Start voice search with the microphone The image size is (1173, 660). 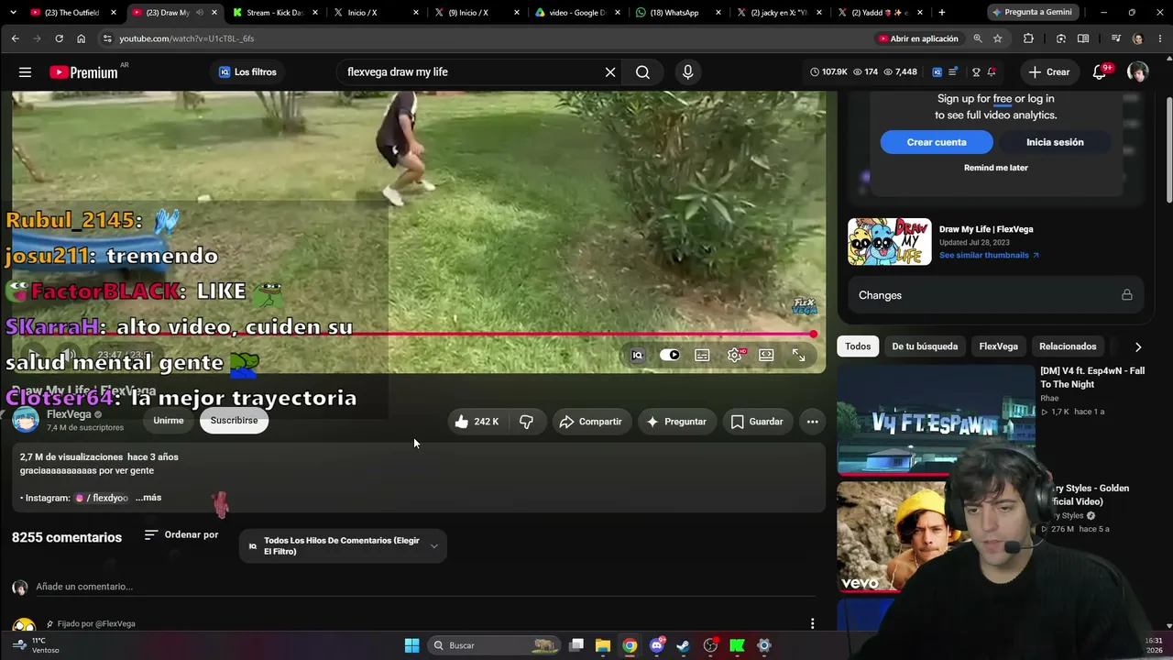(688, 72)
